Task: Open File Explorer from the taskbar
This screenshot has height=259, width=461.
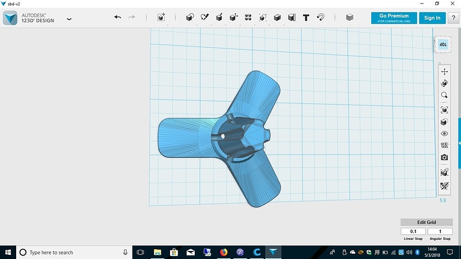Action: (x=157, y=252)
